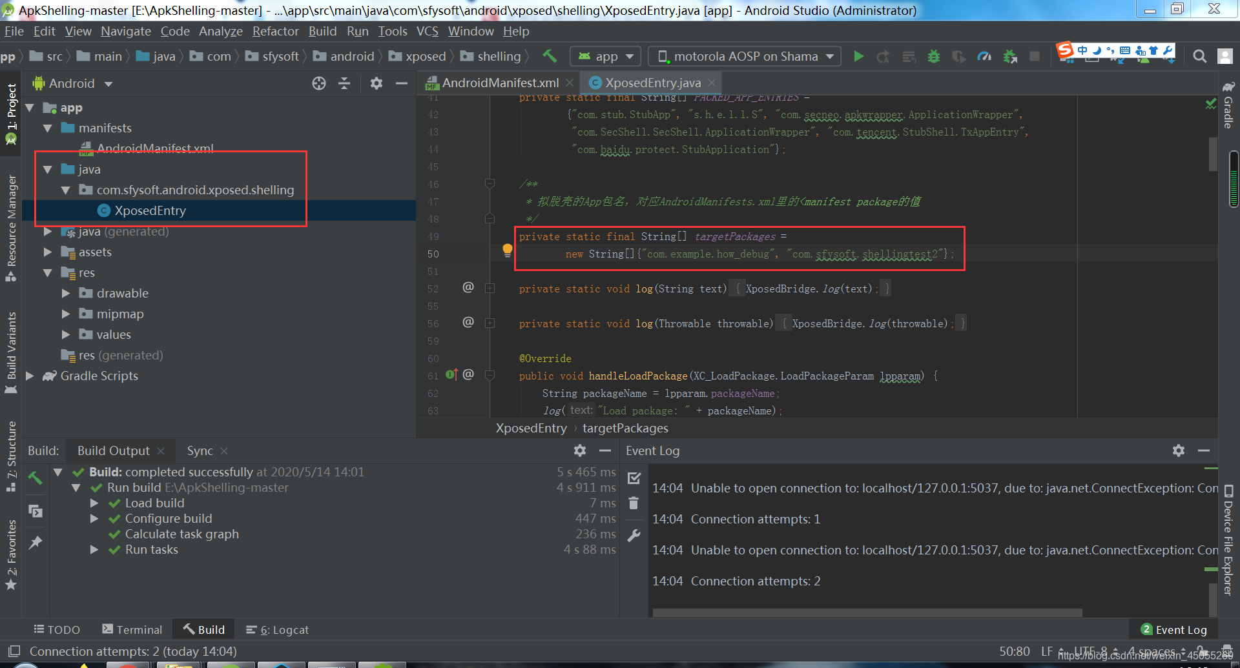Click the lightbulb intention icon at line 50

(508, 250)
